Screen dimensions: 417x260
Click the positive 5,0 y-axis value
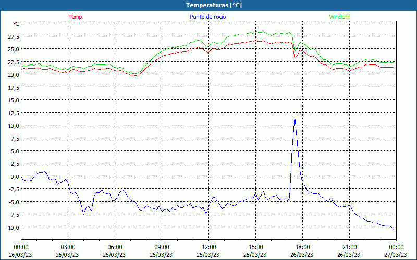click(14, 151)
